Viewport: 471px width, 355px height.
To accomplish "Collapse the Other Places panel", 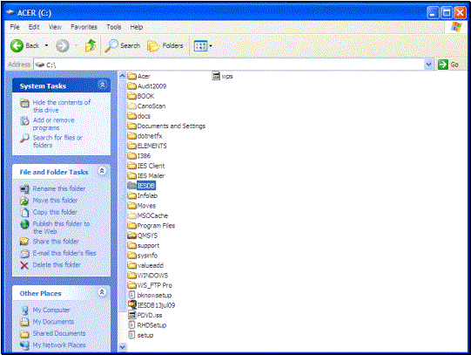I will [x=102, y=292].
